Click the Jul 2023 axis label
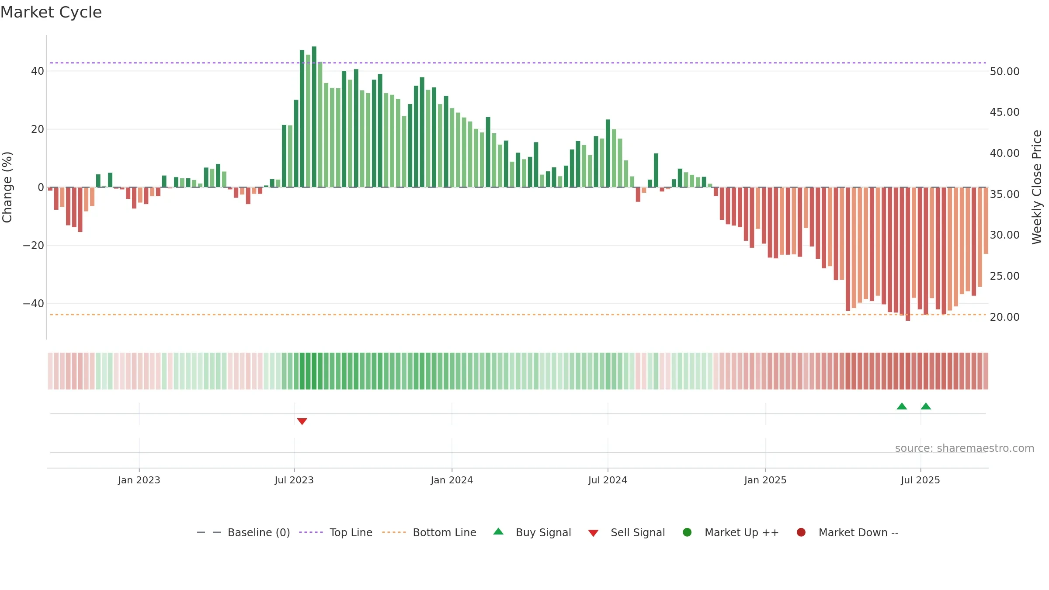1049x590 pixels. [x=294, y=480]
